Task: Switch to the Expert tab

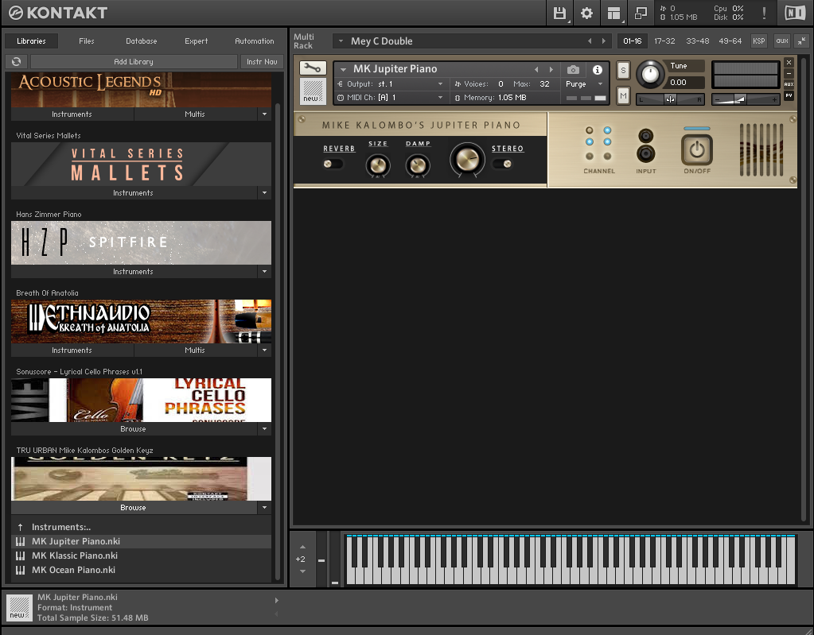Action: [x=196, y=41]
